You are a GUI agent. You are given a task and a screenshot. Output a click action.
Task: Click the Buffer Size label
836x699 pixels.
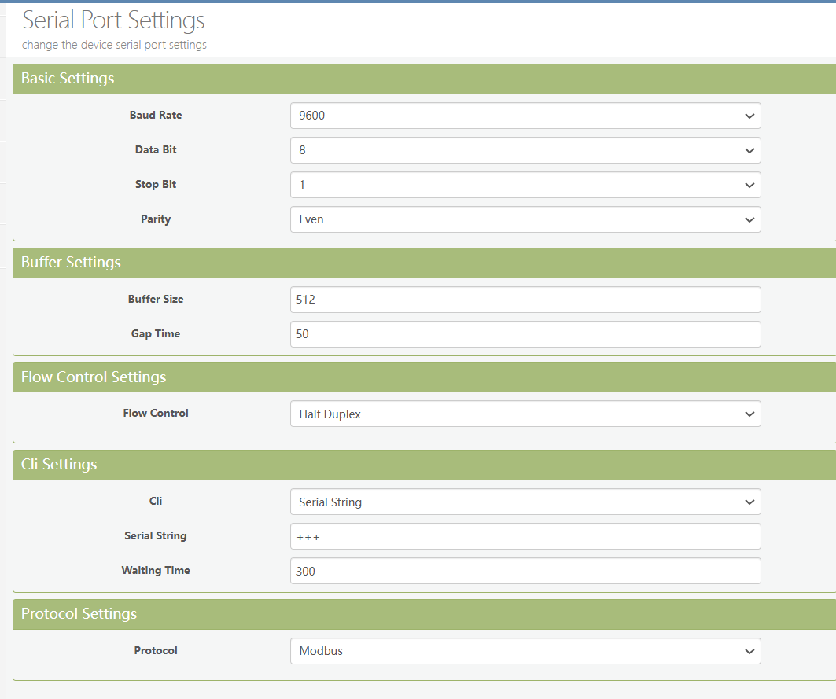156,299
